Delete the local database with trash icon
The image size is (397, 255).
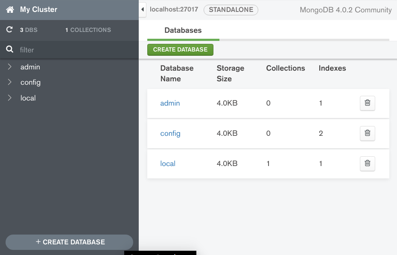367,163
